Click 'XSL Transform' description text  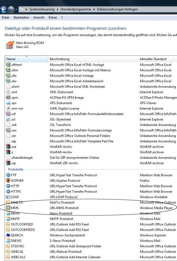point(60,125)
